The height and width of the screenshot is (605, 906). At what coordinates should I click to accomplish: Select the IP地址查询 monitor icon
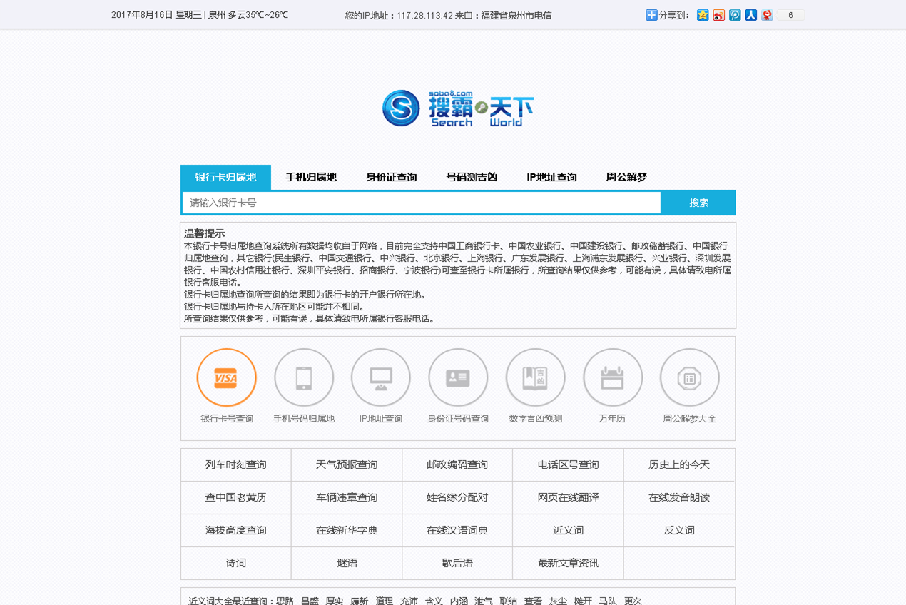tap(381, 377)
